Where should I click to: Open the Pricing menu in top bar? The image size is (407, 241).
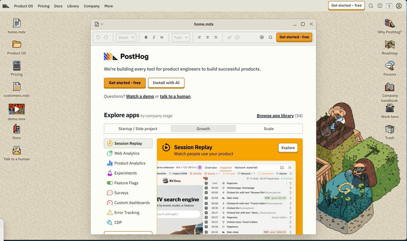coord(43,6)
